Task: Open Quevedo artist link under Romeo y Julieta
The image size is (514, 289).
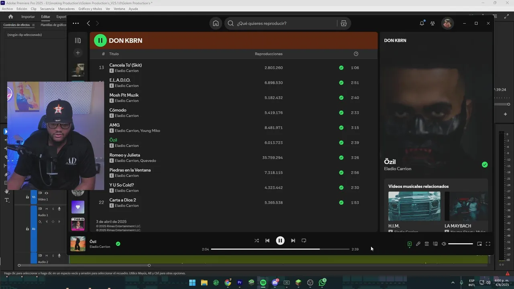Action: coord(148,161)
